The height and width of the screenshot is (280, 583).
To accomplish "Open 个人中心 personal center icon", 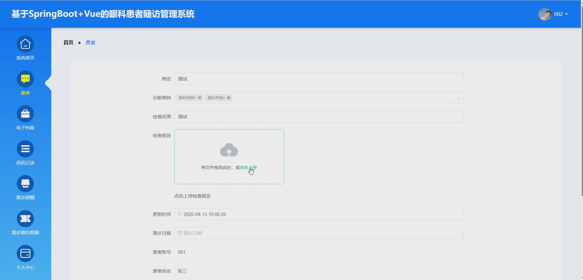I will click(25, 253).
